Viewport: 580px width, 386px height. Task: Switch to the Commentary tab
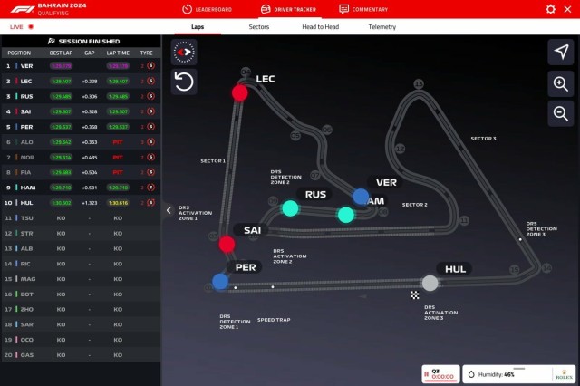(363, 9)
